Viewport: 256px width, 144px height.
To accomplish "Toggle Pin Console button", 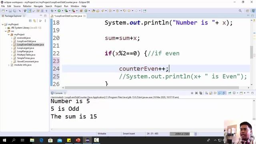I will (x=230, y=93).
